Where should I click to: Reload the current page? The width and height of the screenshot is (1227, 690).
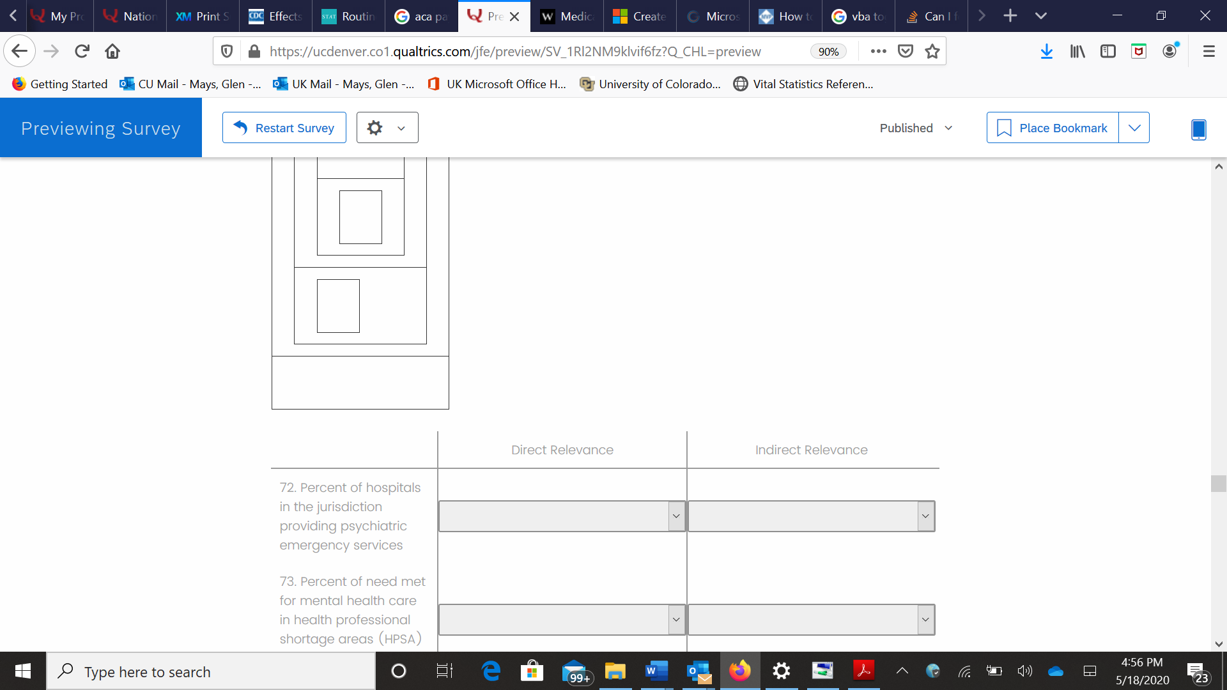point(82,51)
